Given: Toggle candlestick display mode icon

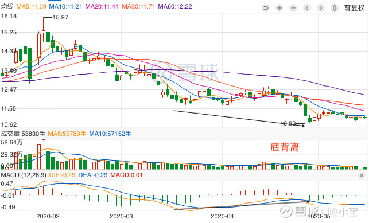Looking at the screenshot, I should (335, 8).
